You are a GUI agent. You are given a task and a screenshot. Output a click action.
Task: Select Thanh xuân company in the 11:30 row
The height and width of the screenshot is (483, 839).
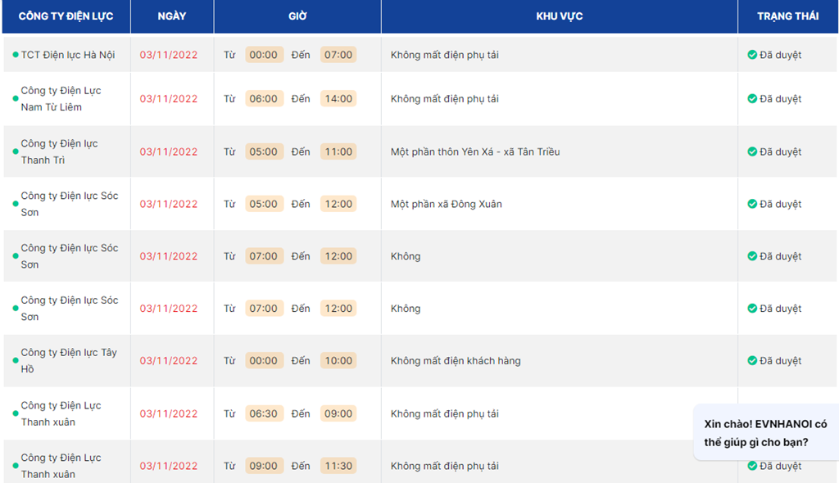point(61,466)
